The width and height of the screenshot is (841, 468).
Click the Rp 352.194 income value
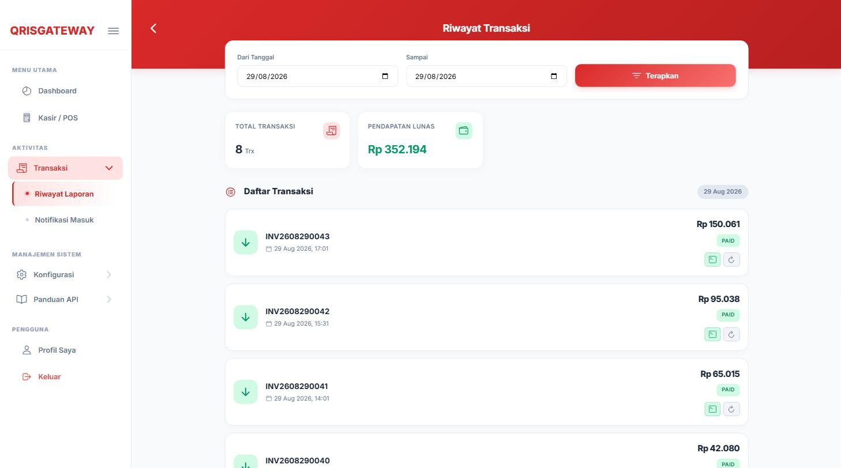click(x=397, y=149)
